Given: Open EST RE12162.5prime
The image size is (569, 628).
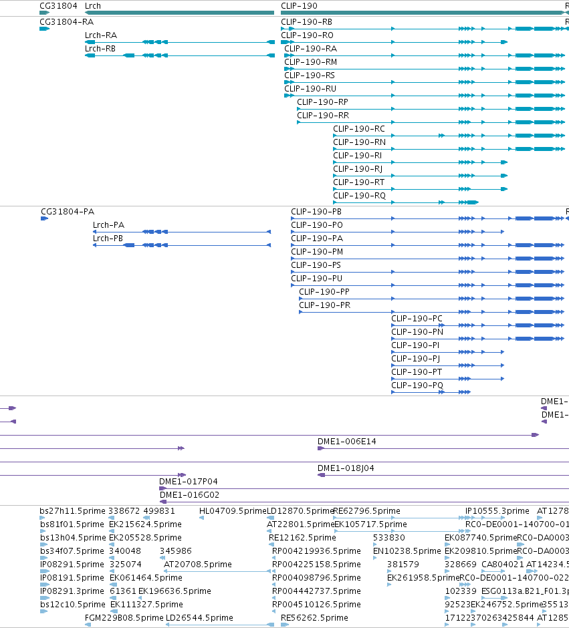Looking at the screenshot, I should [x=302, y=538].
